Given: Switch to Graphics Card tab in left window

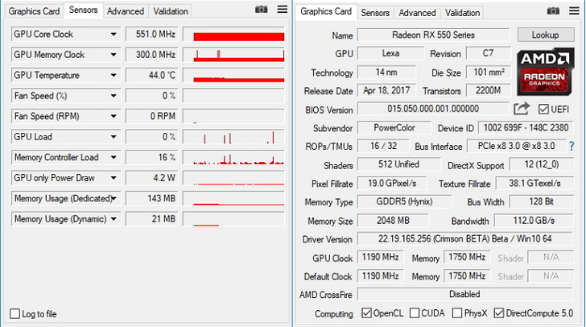Looking at the screenshot, I should click(34, 11).
